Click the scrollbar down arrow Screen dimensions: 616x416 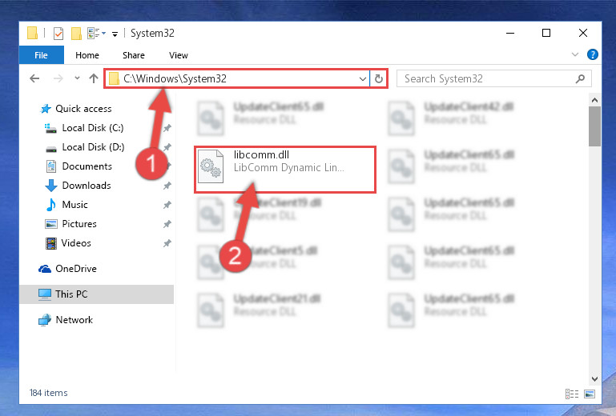pos(594,379)
